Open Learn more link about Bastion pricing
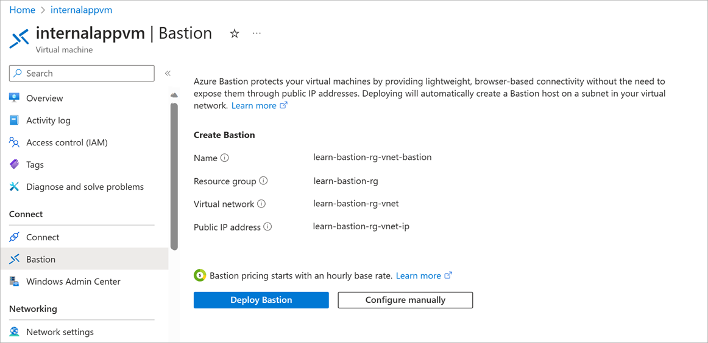The height and width of the screenshot is (343, 708). point(424,275)
